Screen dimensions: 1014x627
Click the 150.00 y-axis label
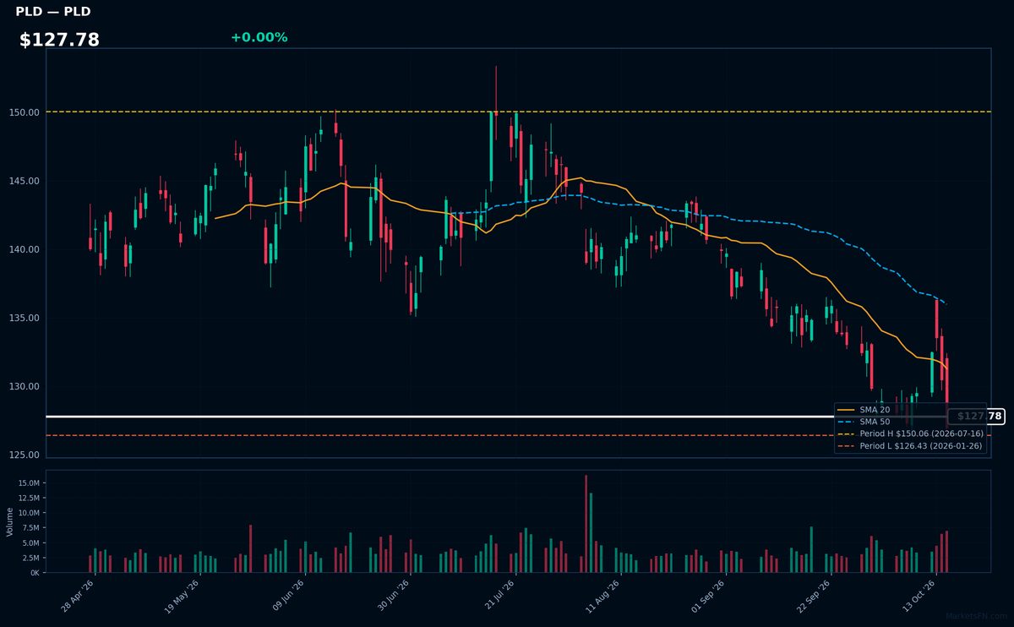(x=25, y=112)
